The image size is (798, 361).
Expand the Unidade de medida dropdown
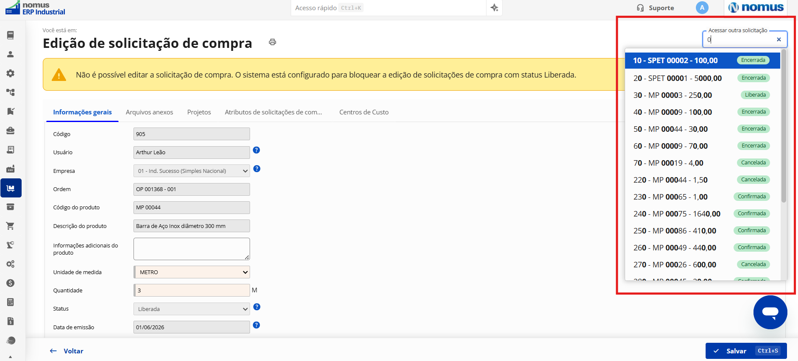click(x=192, y=272)
